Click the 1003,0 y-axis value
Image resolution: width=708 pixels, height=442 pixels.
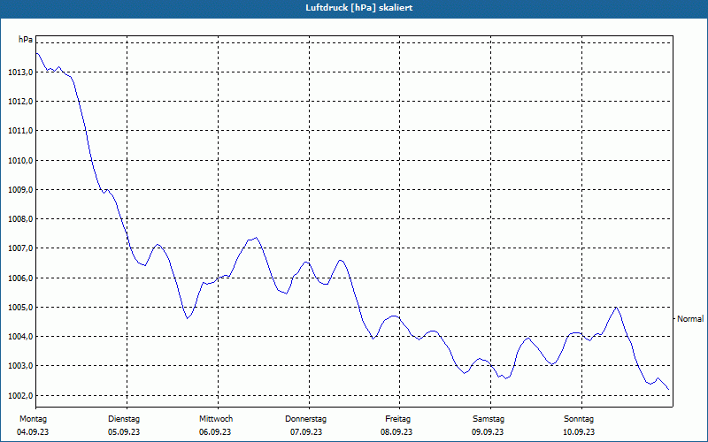point(20,366)
